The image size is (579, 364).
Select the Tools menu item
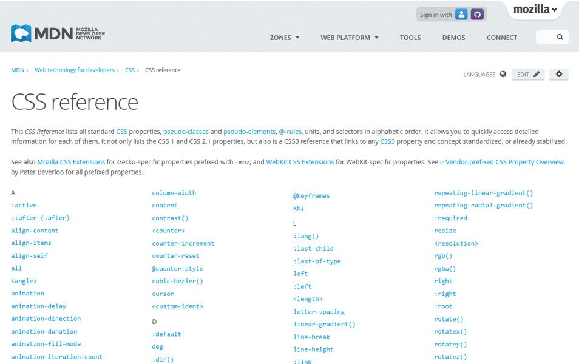point(410,37)
